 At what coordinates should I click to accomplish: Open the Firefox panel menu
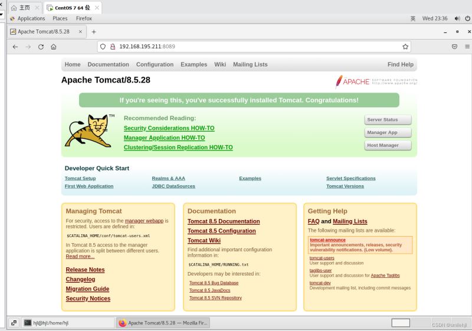[84, 18]
